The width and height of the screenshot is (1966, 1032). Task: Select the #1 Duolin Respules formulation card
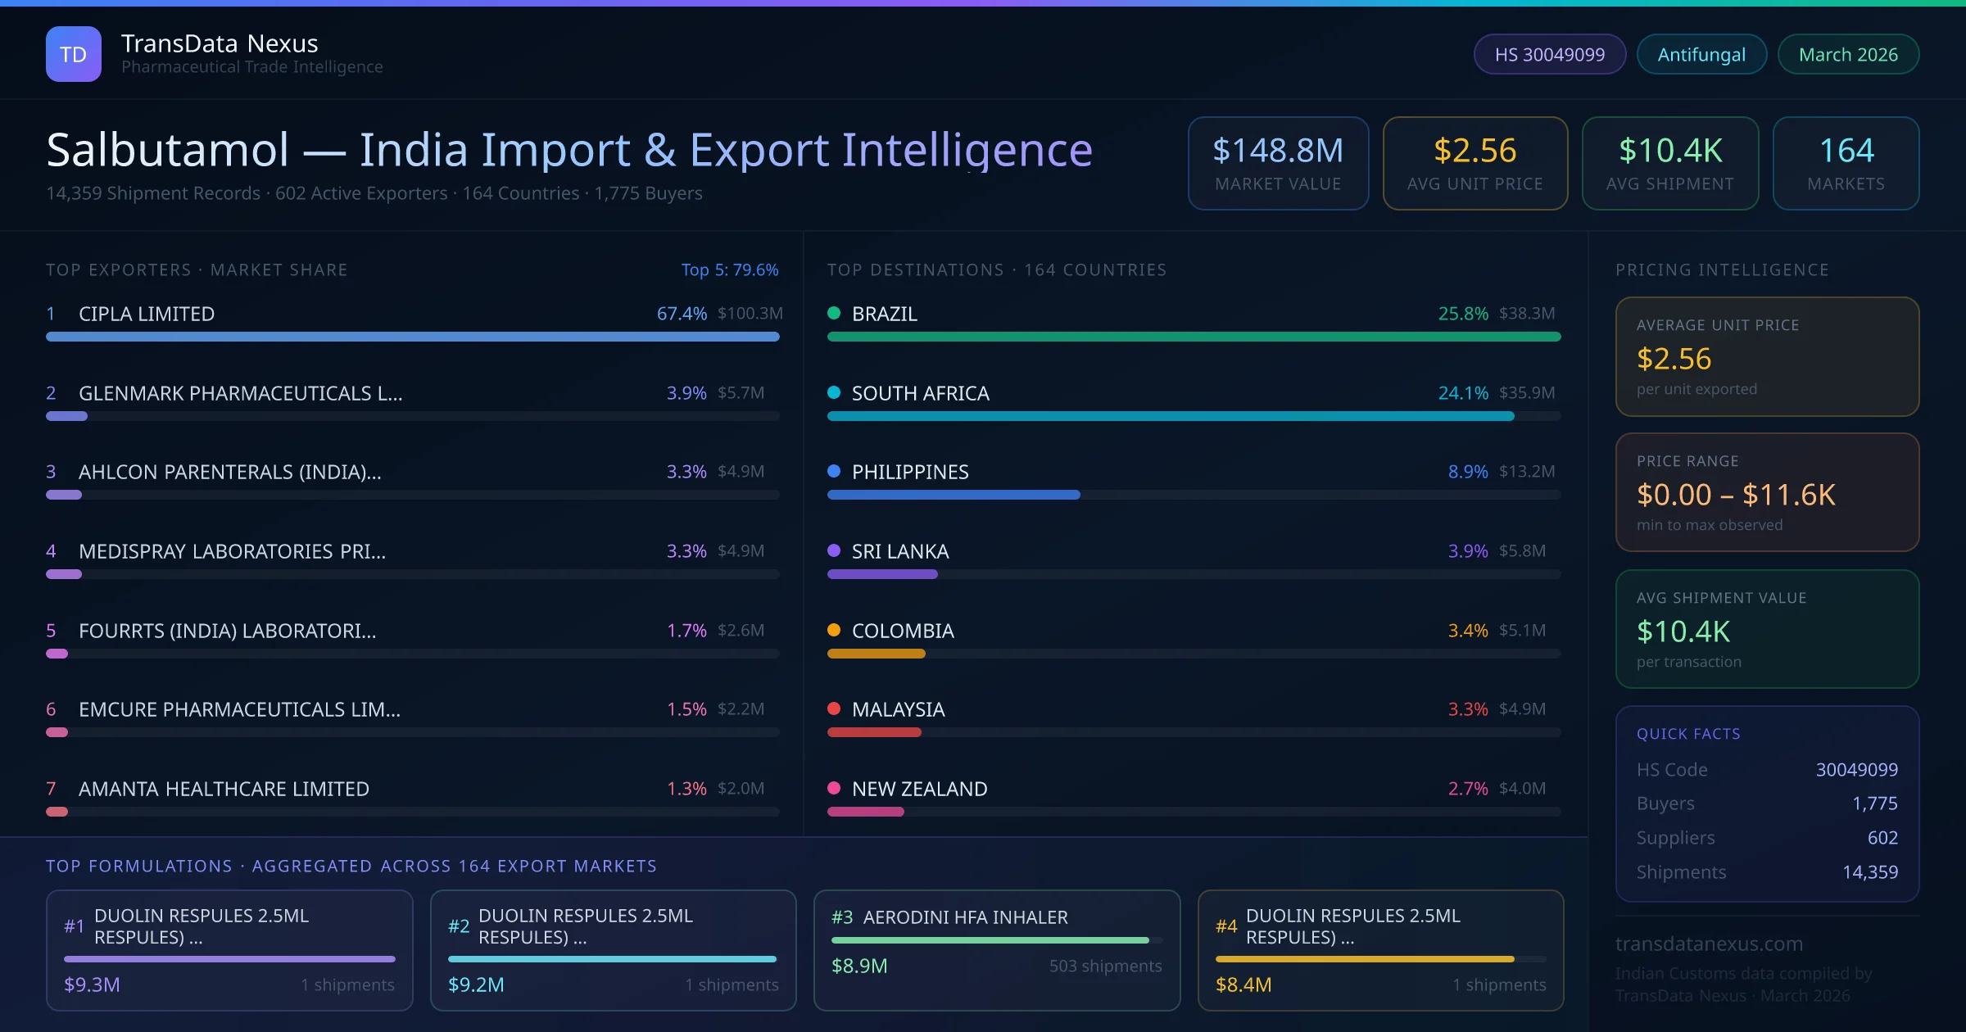click(x=229, y=950)
